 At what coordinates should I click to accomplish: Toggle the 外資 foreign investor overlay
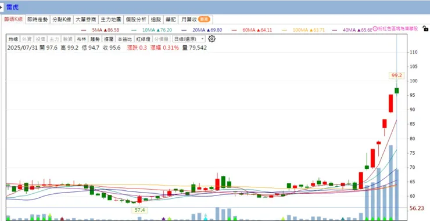27,39
